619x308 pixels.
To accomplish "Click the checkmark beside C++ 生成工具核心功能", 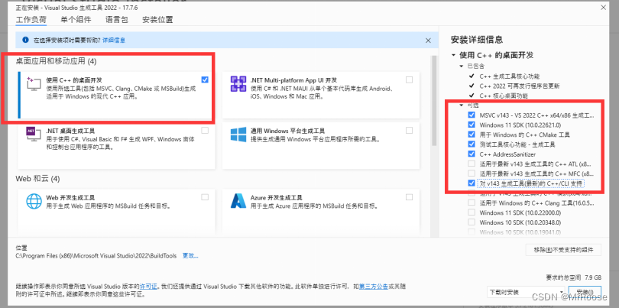I will coord(471,76).
